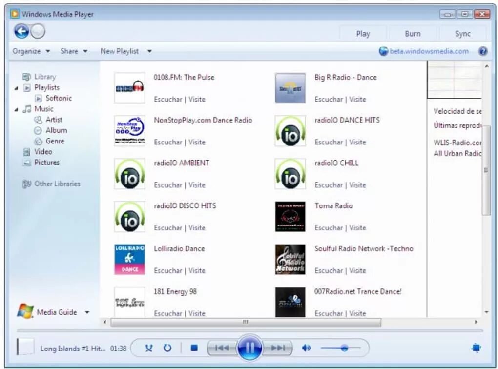Select Music in the sidebar
The image size is (498, 369).
44,109
